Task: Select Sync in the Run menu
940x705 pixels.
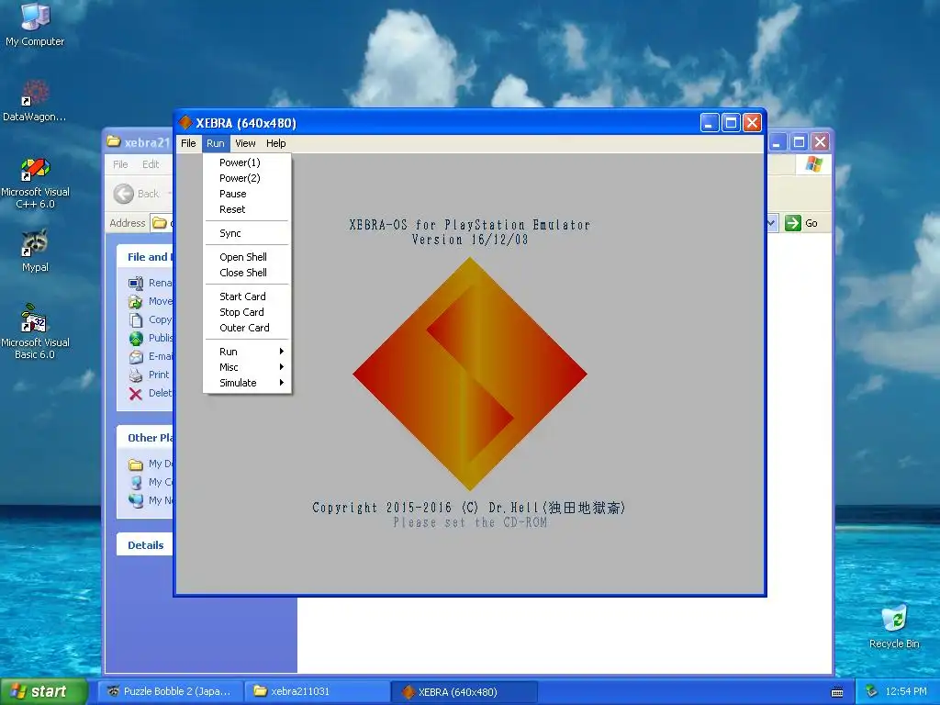Action: click(247, 233)
